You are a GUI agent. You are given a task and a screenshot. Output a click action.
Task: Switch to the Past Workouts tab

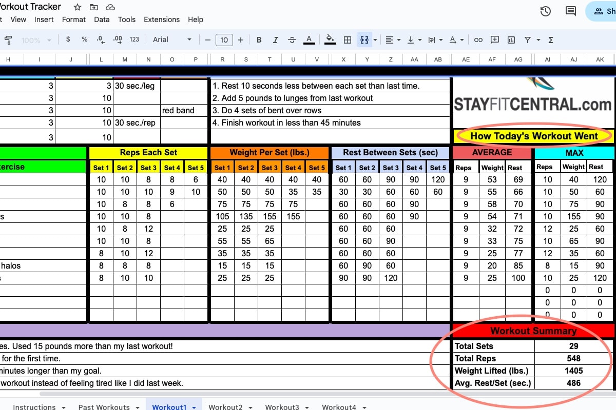tap(104, 407)
